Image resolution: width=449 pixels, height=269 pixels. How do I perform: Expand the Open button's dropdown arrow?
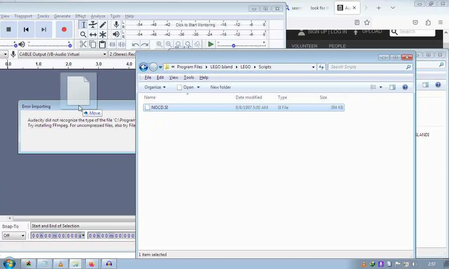pyautogui.click(x=198, y=87)
